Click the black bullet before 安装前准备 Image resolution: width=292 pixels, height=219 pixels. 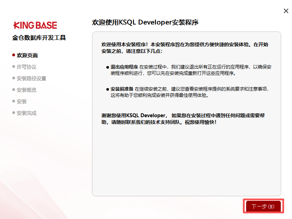pyautogui.click(x=107, y=89)
